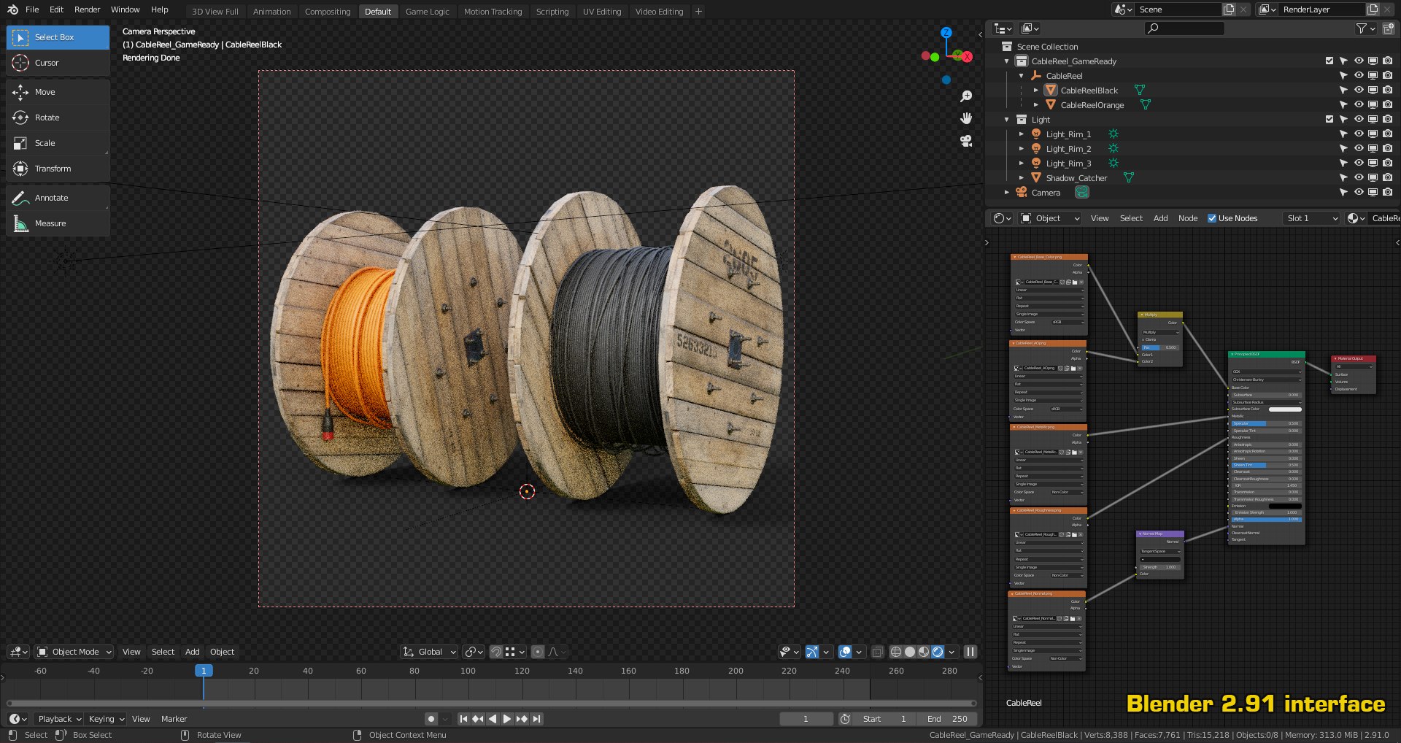Click the timeline playhead at frame 1
The height and width of the screenshot is (743, 1401).
[x=204, y=671]
